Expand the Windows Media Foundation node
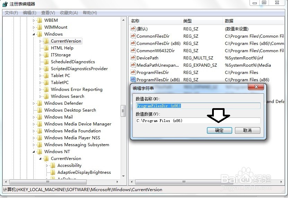Screen dimensions: 288x198 tap(34, 131)
